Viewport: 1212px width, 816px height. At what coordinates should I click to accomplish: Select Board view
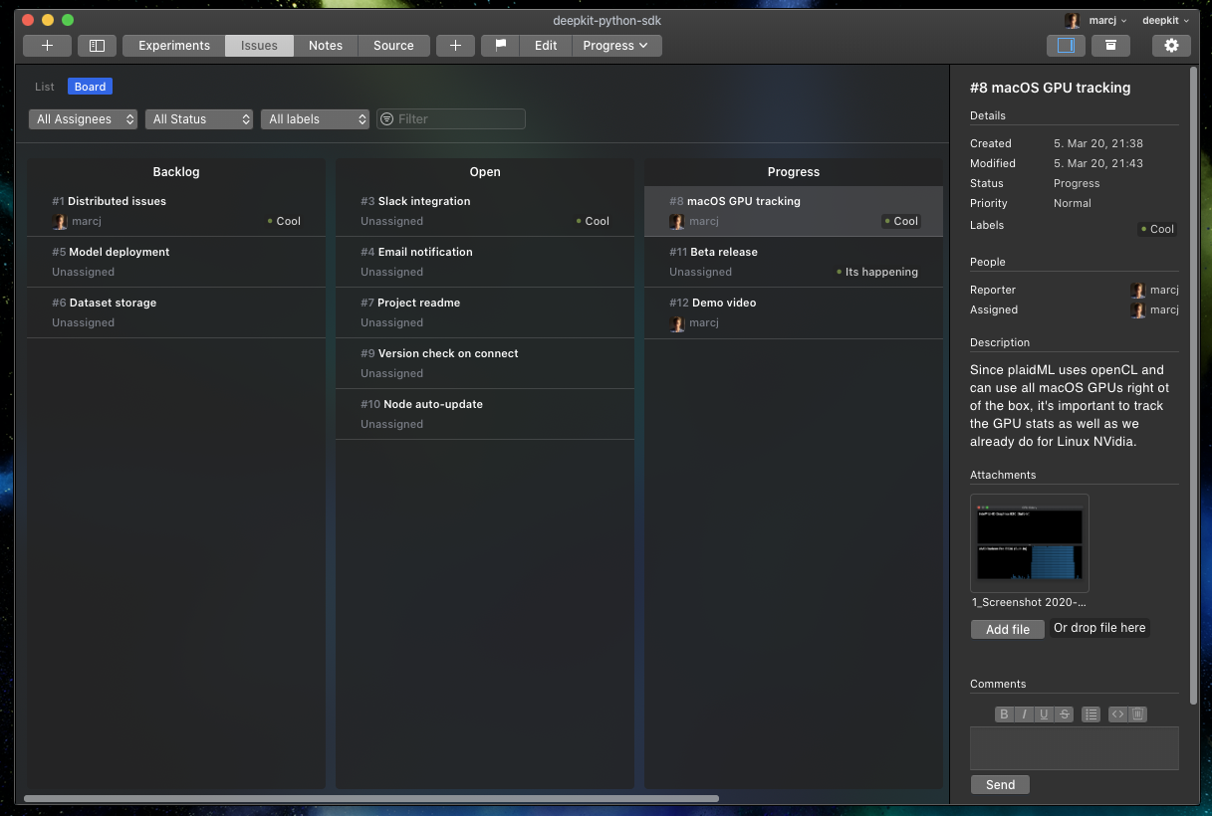(90, 87)
